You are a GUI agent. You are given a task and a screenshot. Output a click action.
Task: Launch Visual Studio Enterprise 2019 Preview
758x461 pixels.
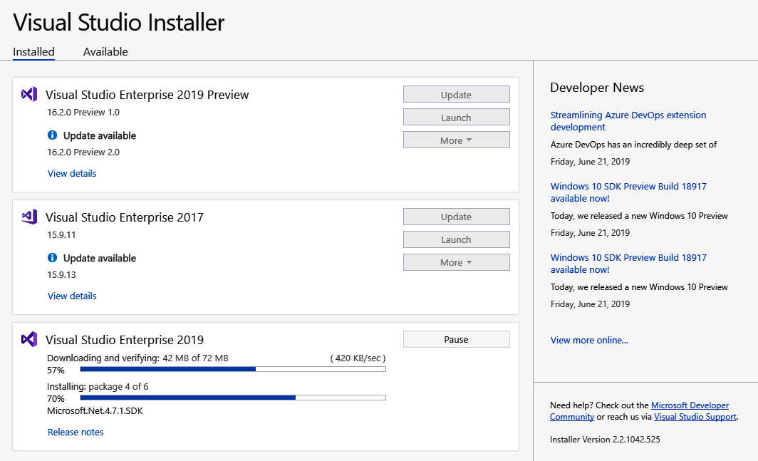tap(456, 118)
